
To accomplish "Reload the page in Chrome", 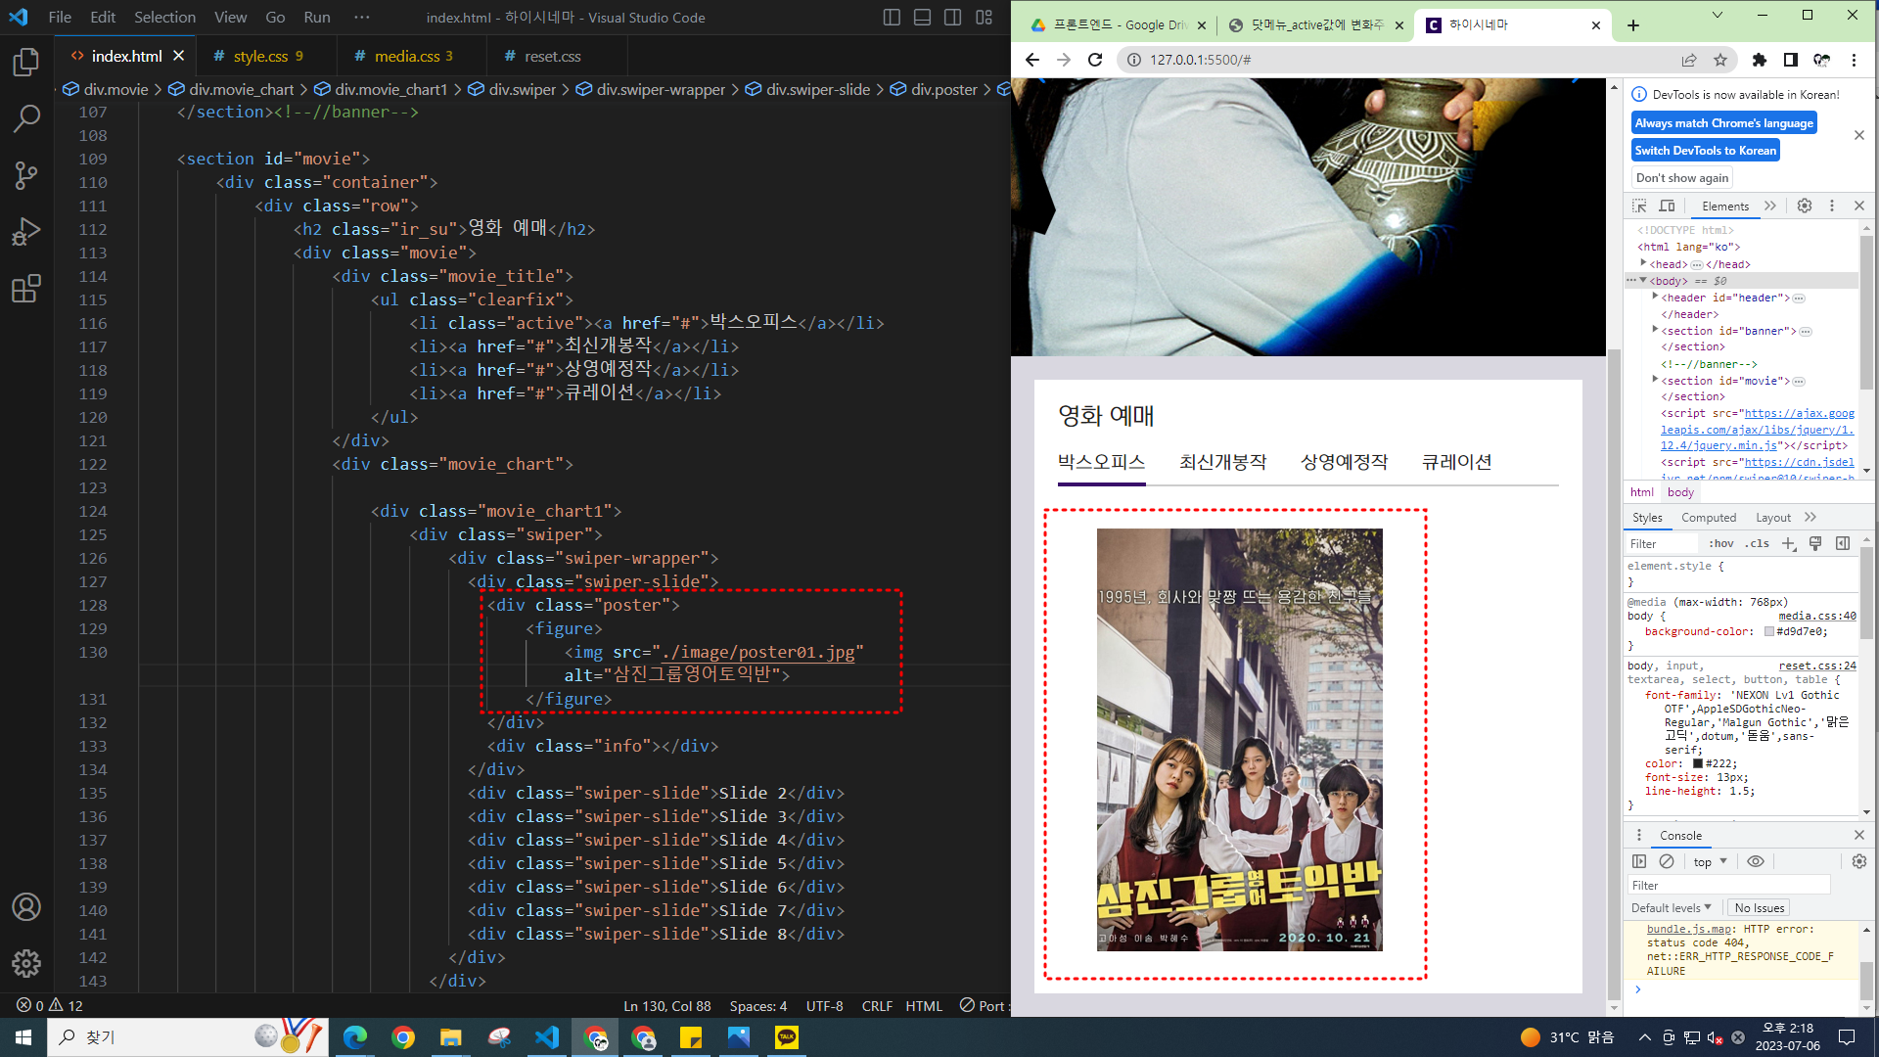I will pyautogui.click(x=1095, y=60).
